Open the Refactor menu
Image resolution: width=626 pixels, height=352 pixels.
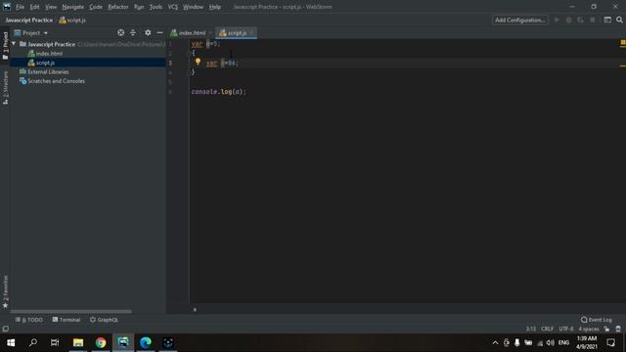pos(117,7)
